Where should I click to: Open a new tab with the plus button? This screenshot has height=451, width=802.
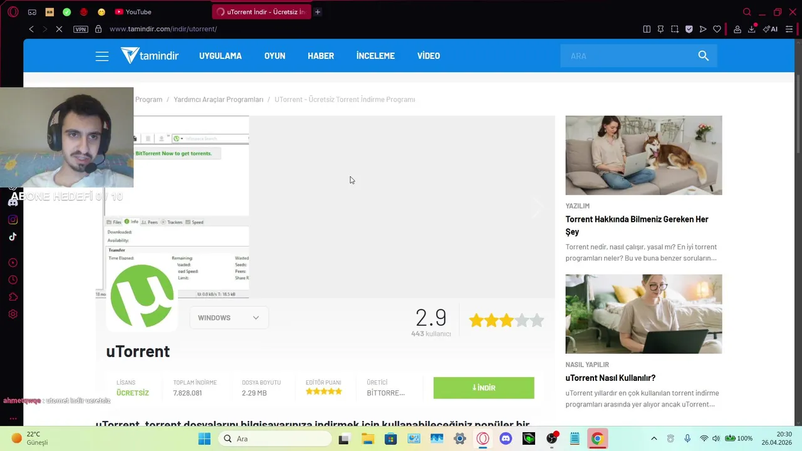[x=318, y=12]
